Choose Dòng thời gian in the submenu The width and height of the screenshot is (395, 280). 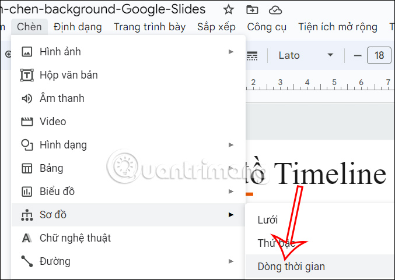(320, 267)
